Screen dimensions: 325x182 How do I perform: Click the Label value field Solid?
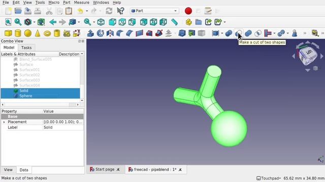pos(63,127)
